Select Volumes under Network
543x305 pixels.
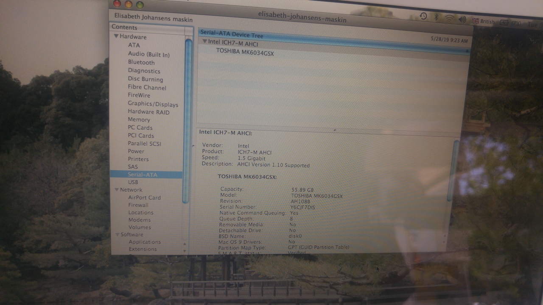coord(140,227)
